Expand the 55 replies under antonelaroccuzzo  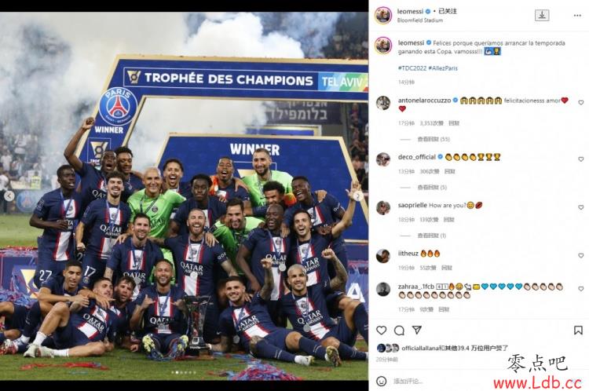[x=434, y=139]
